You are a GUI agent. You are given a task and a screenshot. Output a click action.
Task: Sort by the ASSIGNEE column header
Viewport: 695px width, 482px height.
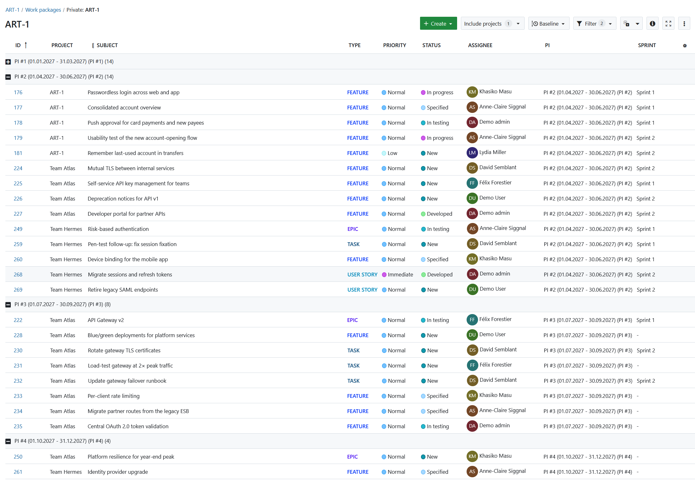click(480, 45)
